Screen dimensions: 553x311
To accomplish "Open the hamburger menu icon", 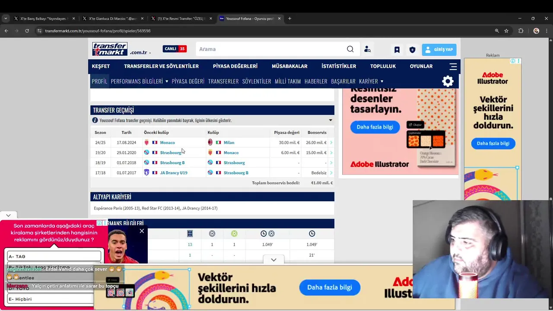I will point(453,67).
